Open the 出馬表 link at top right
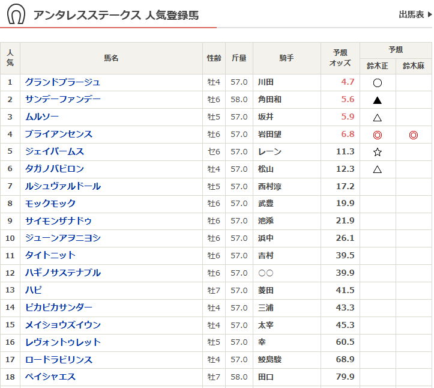This screenshot has width=434, height=388. (x=414, y=14)
